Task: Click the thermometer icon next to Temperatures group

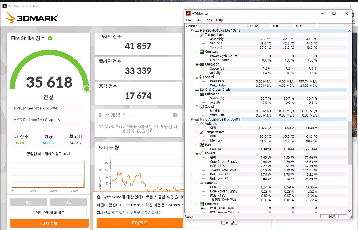Action: 201,35
